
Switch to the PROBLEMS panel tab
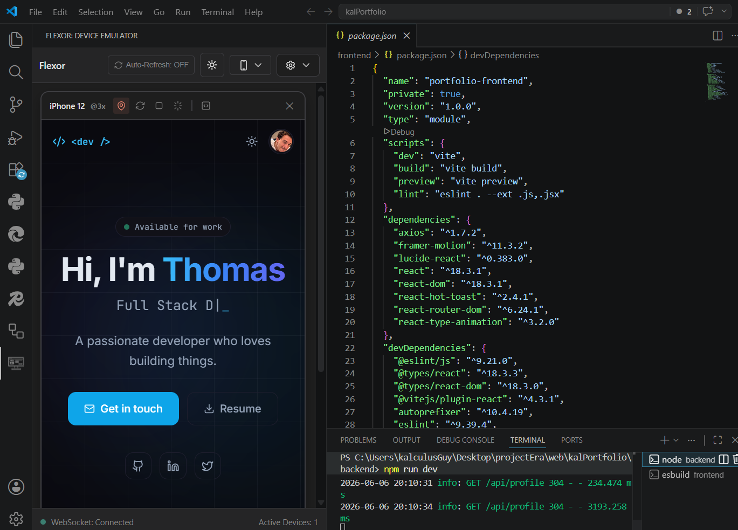click(x=358, y=440)
